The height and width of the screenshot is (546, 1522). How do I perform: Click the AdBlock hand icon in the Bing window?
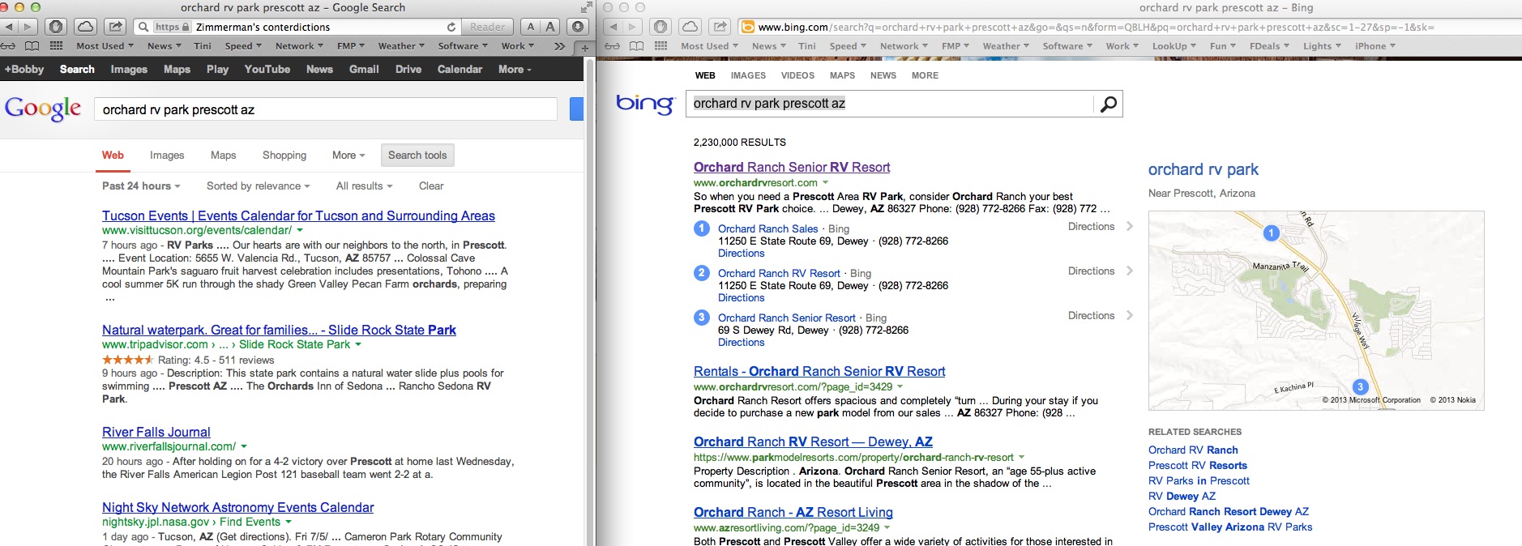coord(661,27)
